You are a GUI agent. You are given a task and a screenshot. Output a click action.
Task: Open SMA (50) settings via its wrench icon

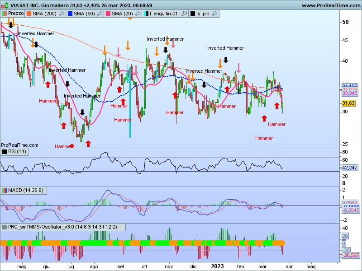click(100, 14)
